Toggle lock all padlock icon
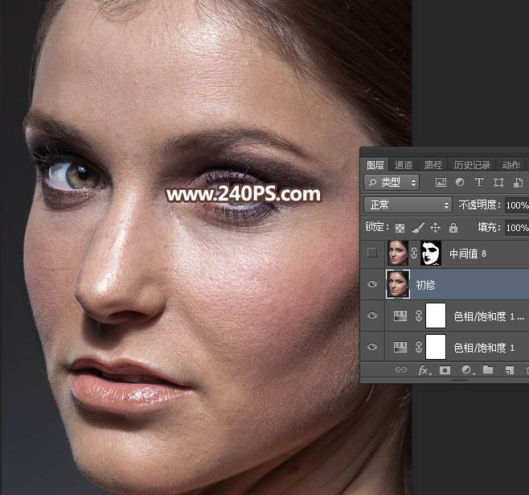 (x=453, y=228)
